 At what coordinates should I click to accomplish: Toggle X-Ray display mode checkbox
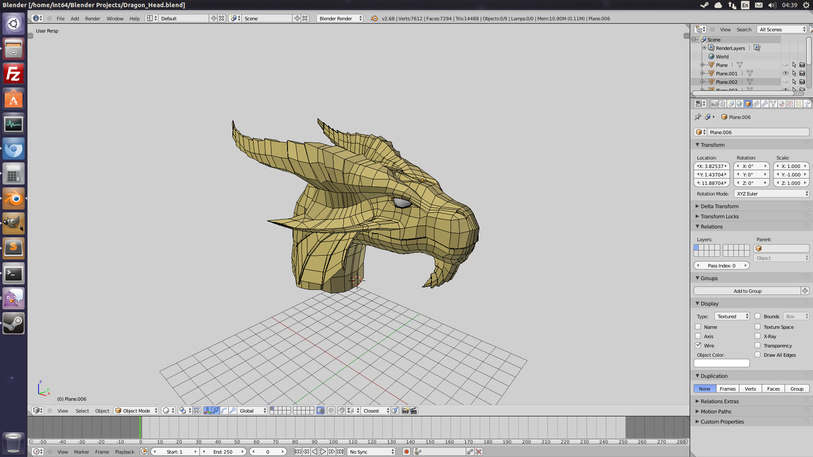758,336
